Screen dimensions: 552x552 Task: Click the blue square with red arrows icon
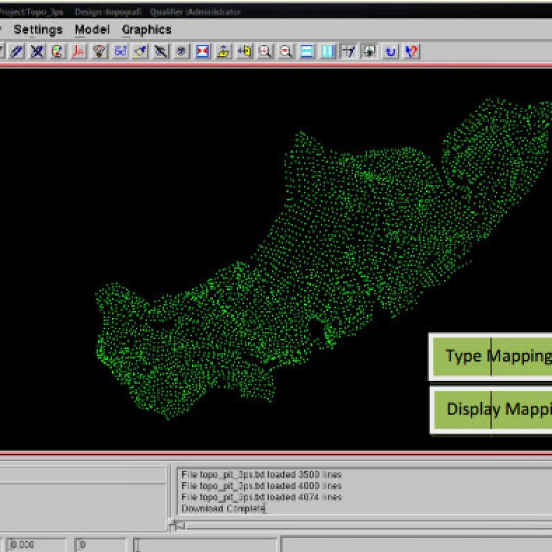click(x=203, y=52)
